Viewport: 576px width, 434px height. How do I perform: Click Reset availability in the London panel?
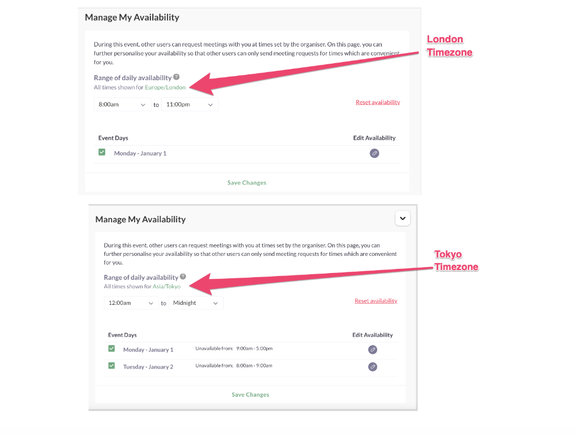378,101
